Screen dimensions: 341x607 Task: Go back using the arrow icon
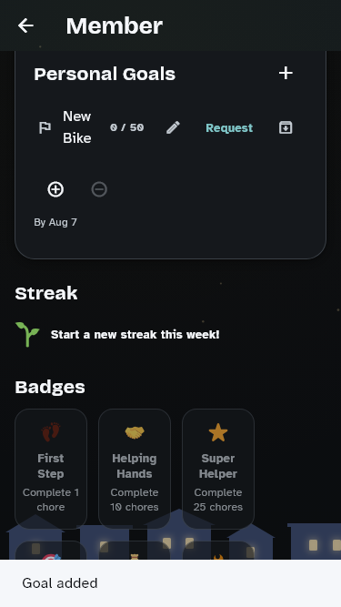25,25
